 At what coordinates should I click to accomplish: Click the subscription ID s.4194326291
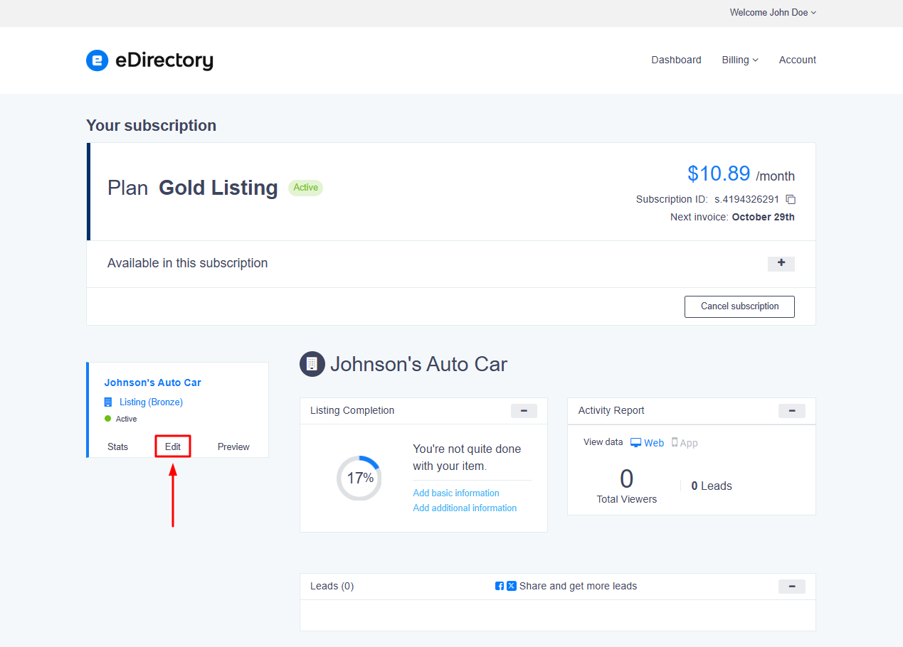click(746, 200)
